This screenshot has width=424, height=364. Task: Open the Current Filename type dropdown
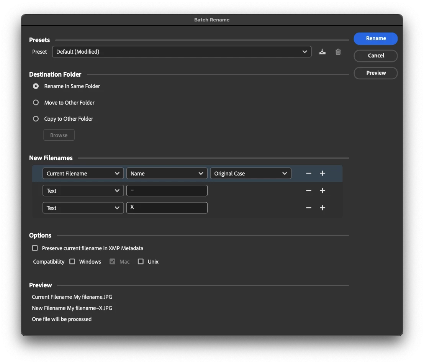83,173
